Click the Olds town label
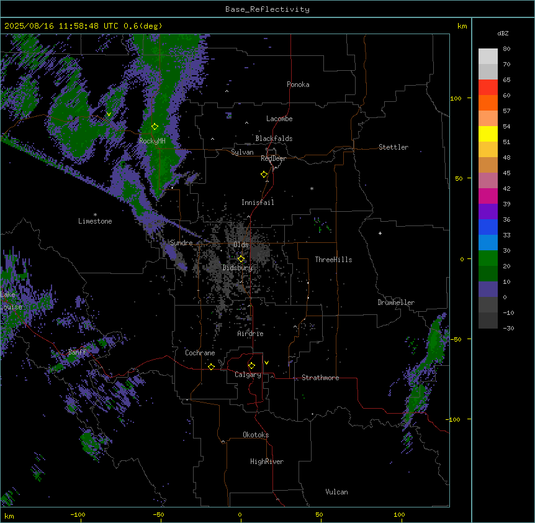Screen dimensions: 535x523 (x=241, y=245)
